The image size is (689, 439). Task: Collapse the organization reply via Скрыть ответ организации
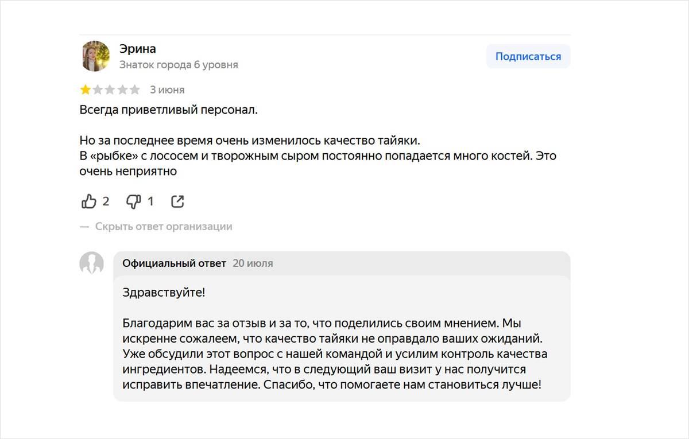click(x=162, y=226)
